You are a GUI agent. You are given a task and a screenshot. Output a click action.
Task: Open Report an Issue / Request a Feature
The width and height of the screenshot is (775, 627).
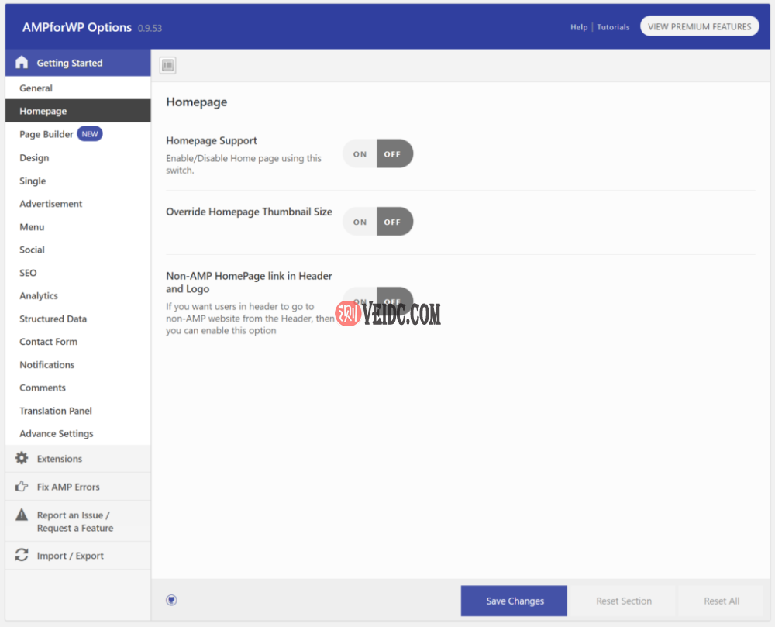coord(78,522)
